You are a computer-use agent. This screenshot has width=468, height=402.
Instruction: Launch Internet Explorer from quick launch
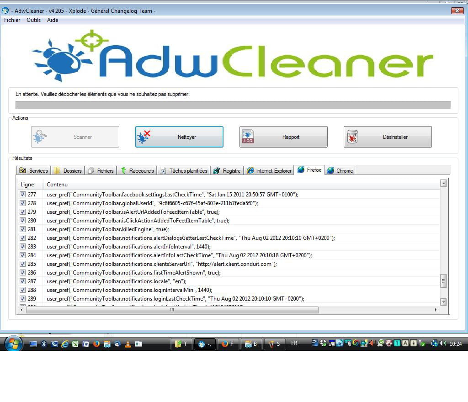(x=65, y=344)
